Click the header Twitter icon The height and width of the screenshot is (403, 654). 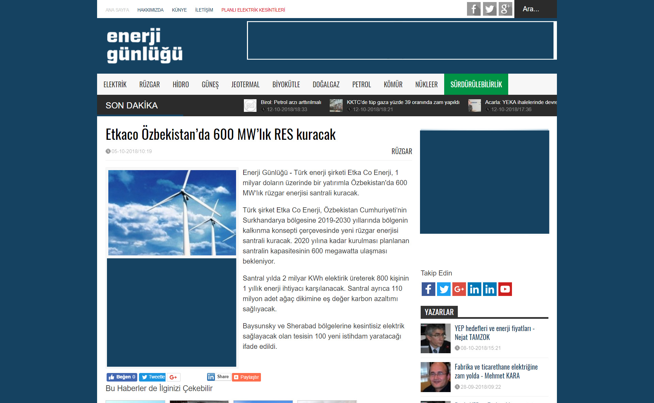point(489,9)
